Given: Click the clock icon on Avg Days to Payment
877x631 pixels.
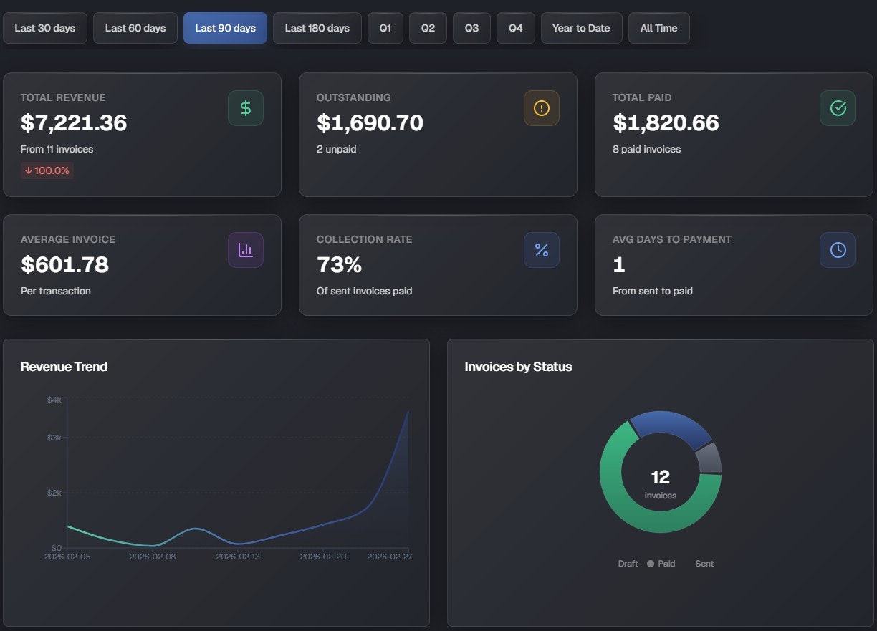Looking at the screenshot, I should coord(838,249).
